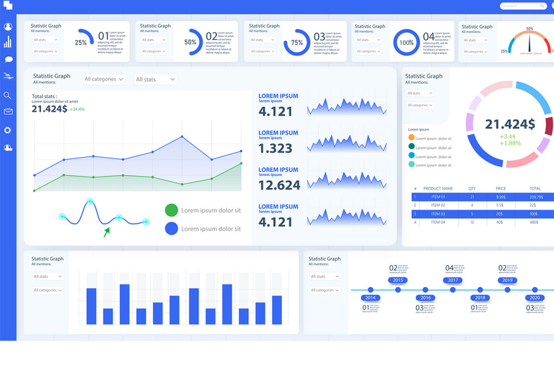Click the search icon inside the top search bar
This screenshot has height=367, width=554.
pyautogui.click(x=542, y=5)
